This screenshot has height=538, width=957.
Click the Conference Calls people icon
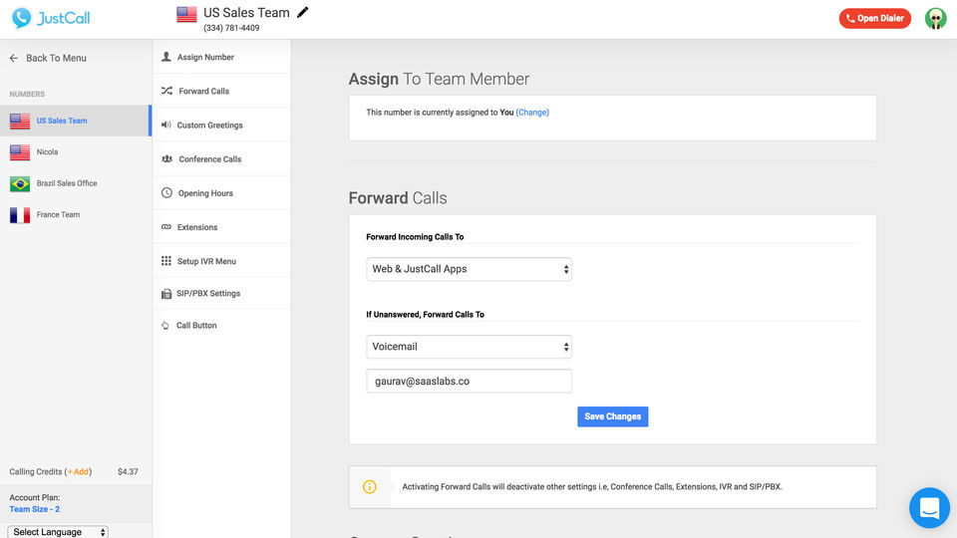pyautogui.click(x=166, y=158)
